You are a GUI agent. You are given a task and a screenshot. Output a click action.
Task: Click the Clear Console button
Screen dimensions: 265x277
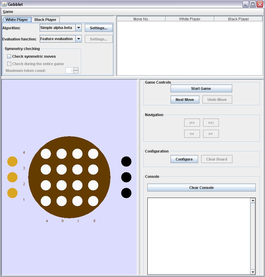tap(202, 187)
